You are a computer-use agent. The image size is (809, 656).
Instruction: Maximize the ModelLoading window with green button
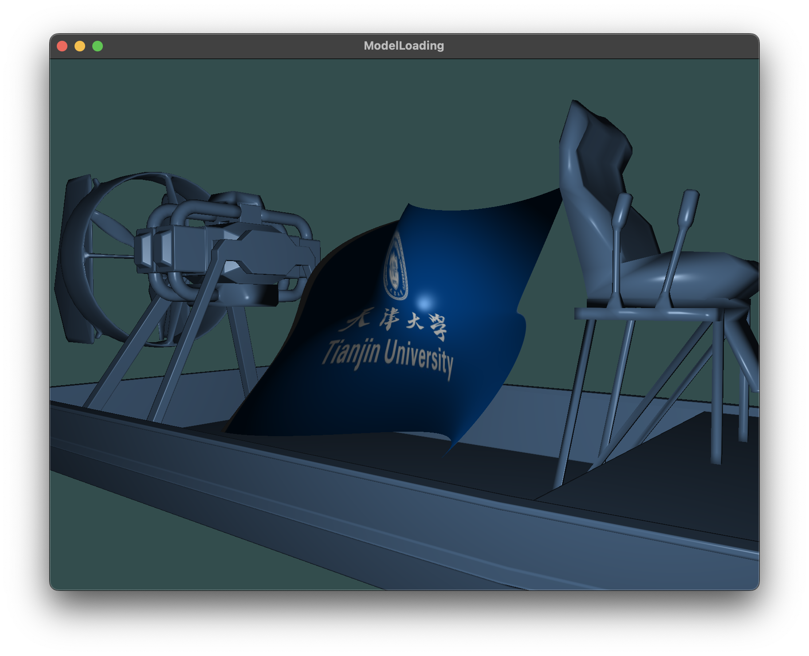pyautogui.click(x=98, y=46)
